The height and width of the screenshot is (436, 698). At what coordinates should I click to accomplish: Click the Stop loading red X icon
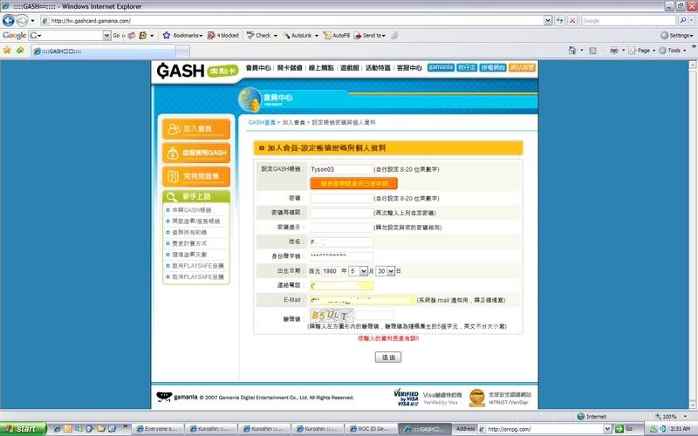click(572, 20)
